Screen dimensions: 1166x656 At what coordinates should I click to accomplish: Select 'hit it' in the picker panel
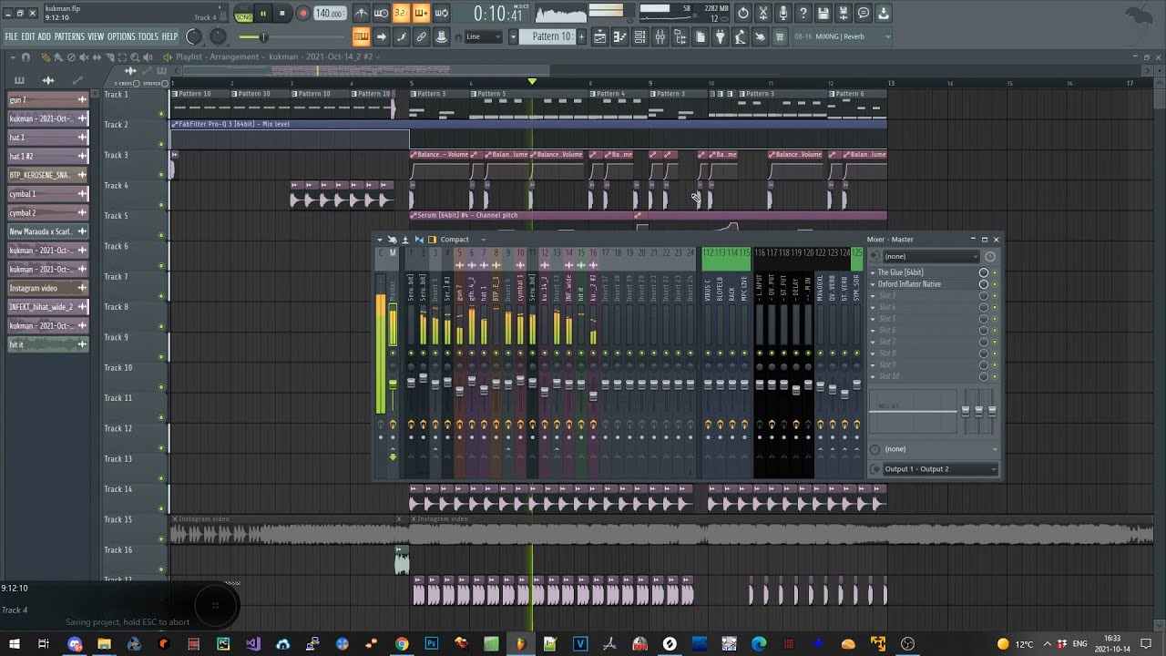coord(47,344)
